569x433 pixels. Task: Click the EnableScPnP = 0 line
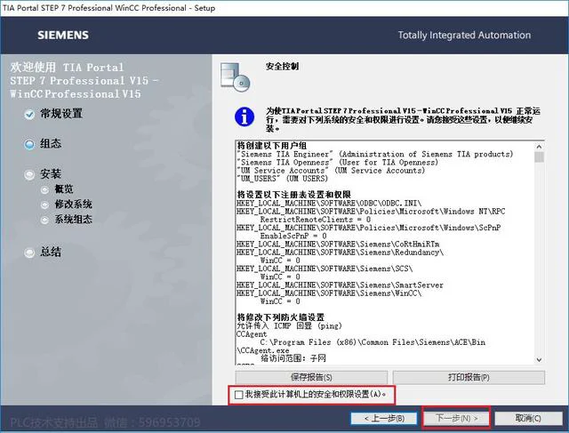[x=293, y=236]
